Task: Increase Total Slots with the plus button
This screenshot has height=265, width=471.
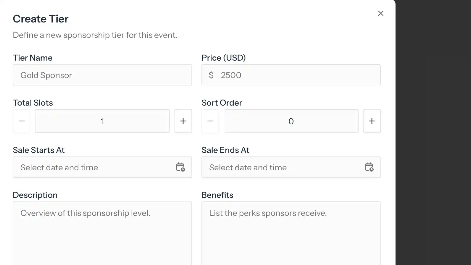Action: click(183, 121)
